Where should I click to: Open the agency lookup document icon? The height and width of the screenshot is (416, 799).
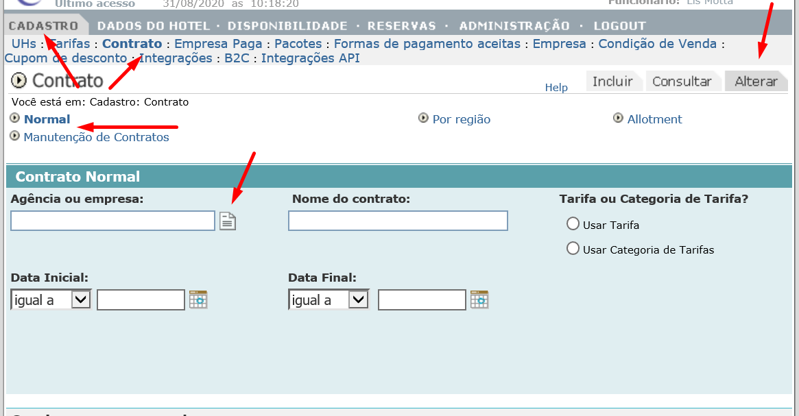click(x=228, y=221)
